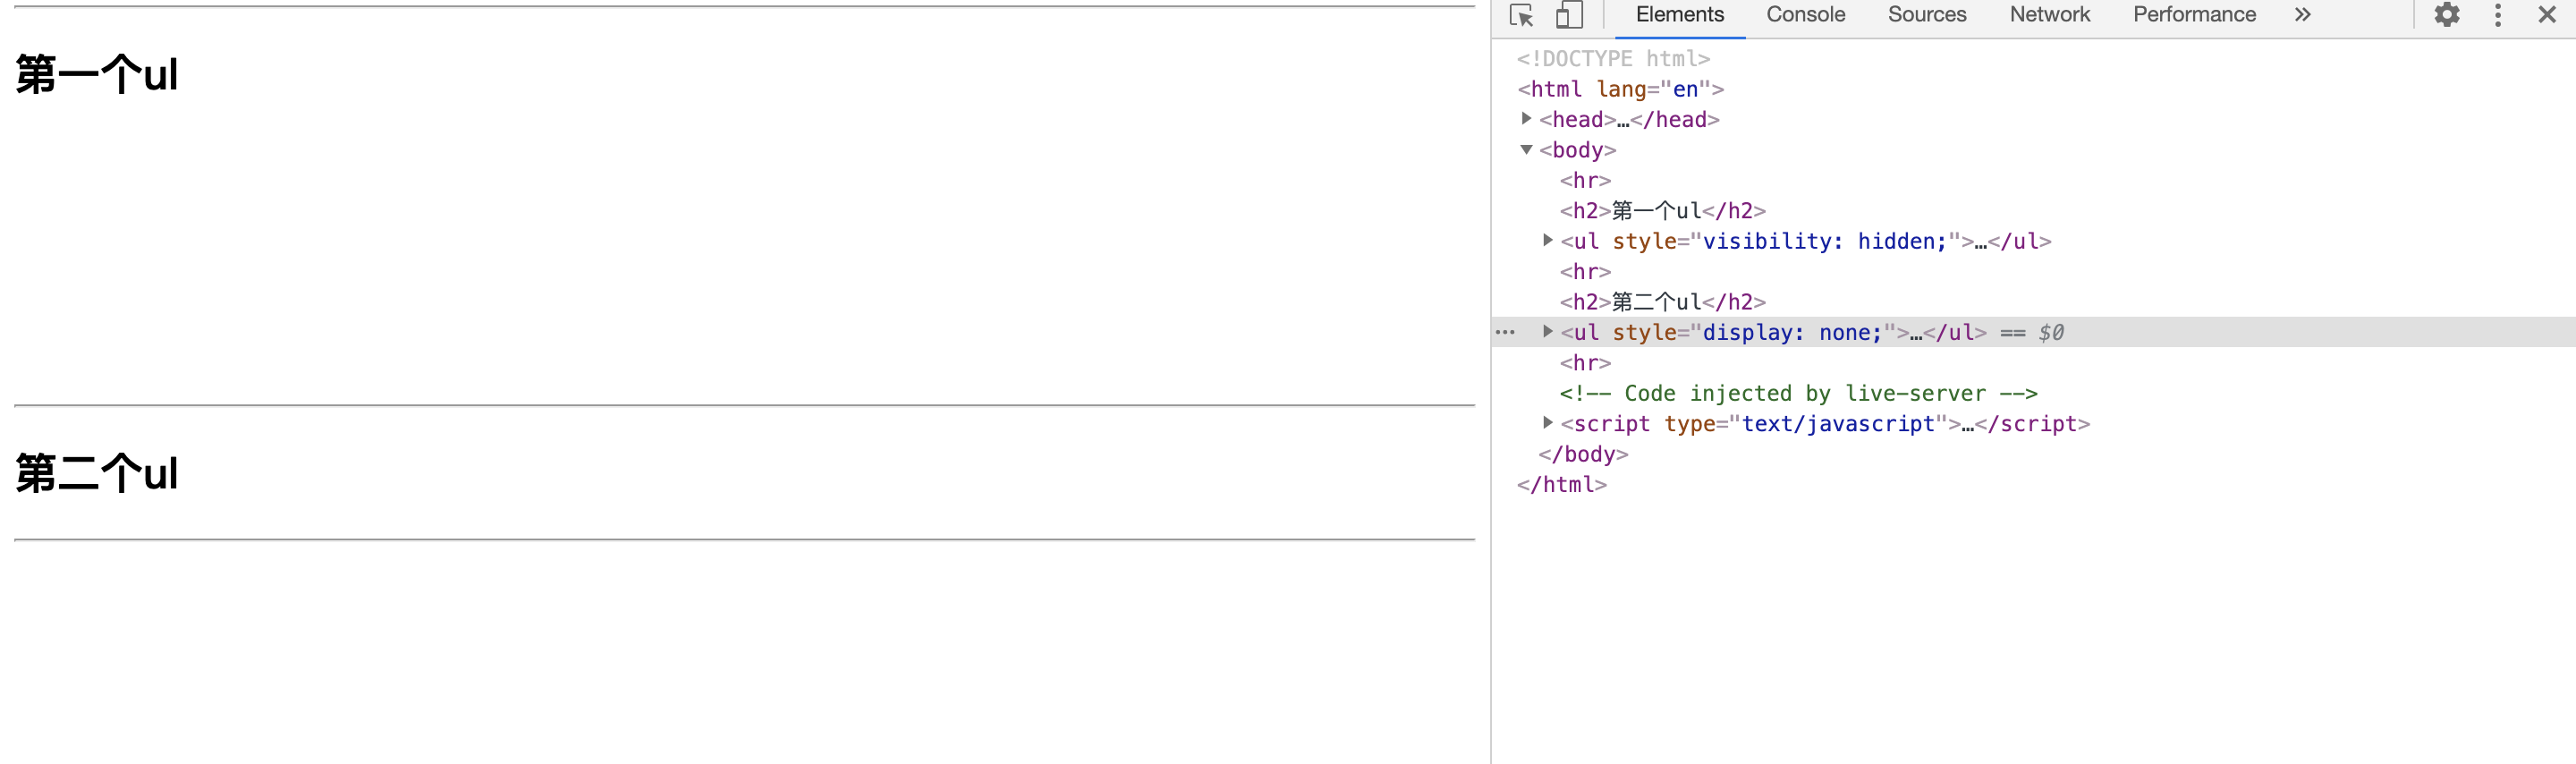Click the "text/javascript" attribute value
Viewport: 2576px width, 764px height.
pos(1838,424)
